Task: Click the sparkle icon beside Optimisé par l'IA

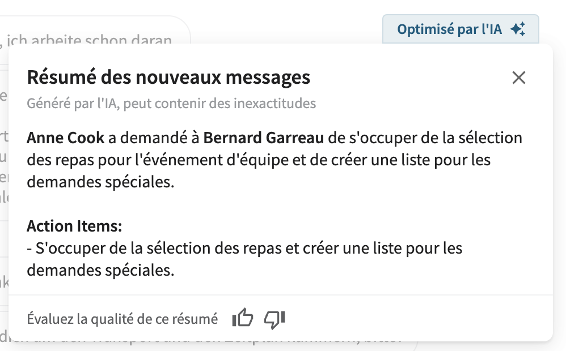Action: (518, 29)
